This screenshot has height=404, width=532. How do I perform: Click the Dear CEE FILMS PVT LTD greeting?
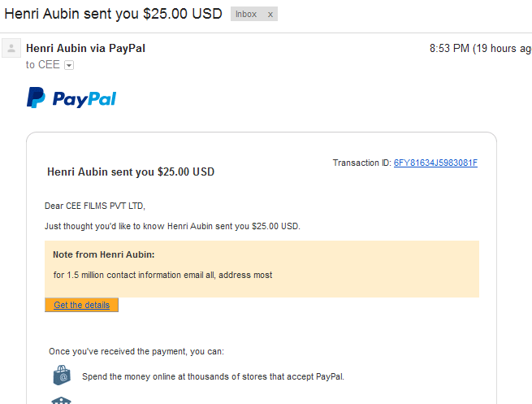pos(95,206)
